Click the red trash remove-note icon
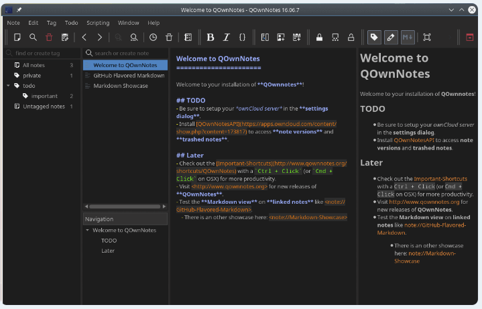The image size is (482, 309). [49, 38]
